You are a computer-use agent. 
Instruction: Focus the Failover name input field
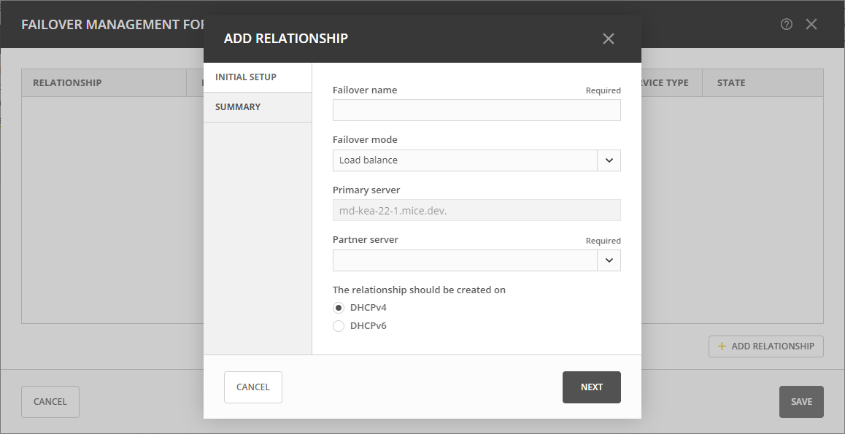point(476,110)
